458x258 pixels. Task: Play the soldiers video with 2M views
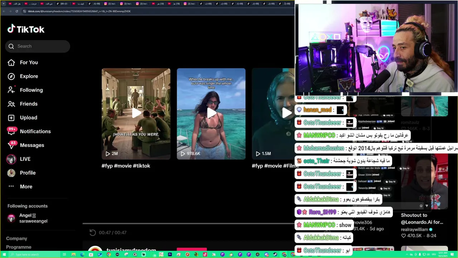click(x=136, y=114)
